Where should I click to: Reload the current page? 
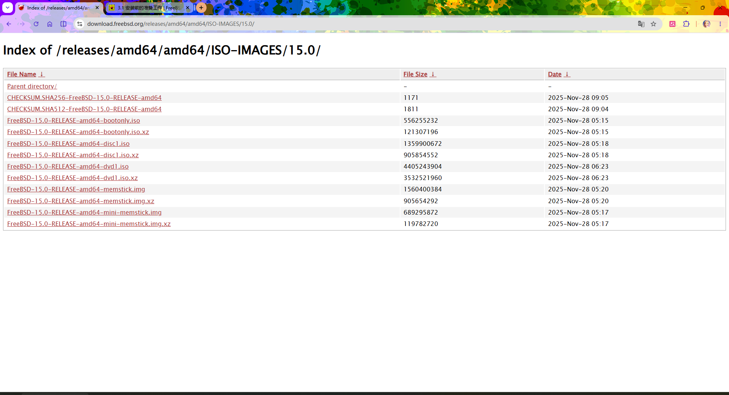36,24
